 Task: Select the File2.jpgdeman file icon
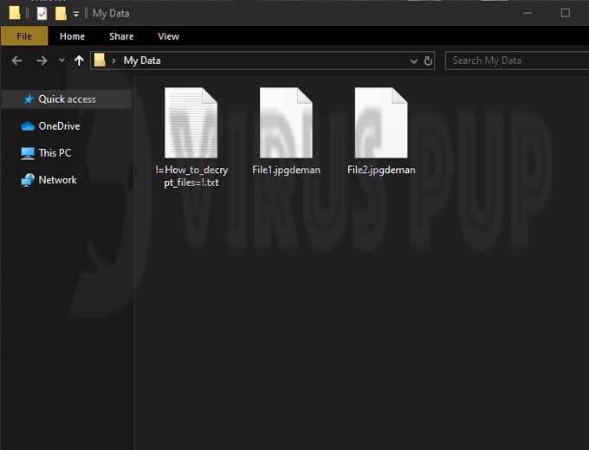click(x=381, y=123)
